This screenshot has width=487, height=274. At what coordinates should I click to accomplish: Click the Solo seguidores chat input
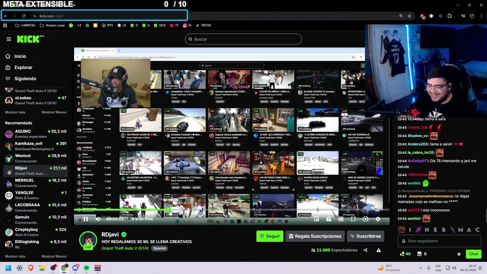[439, 241]
